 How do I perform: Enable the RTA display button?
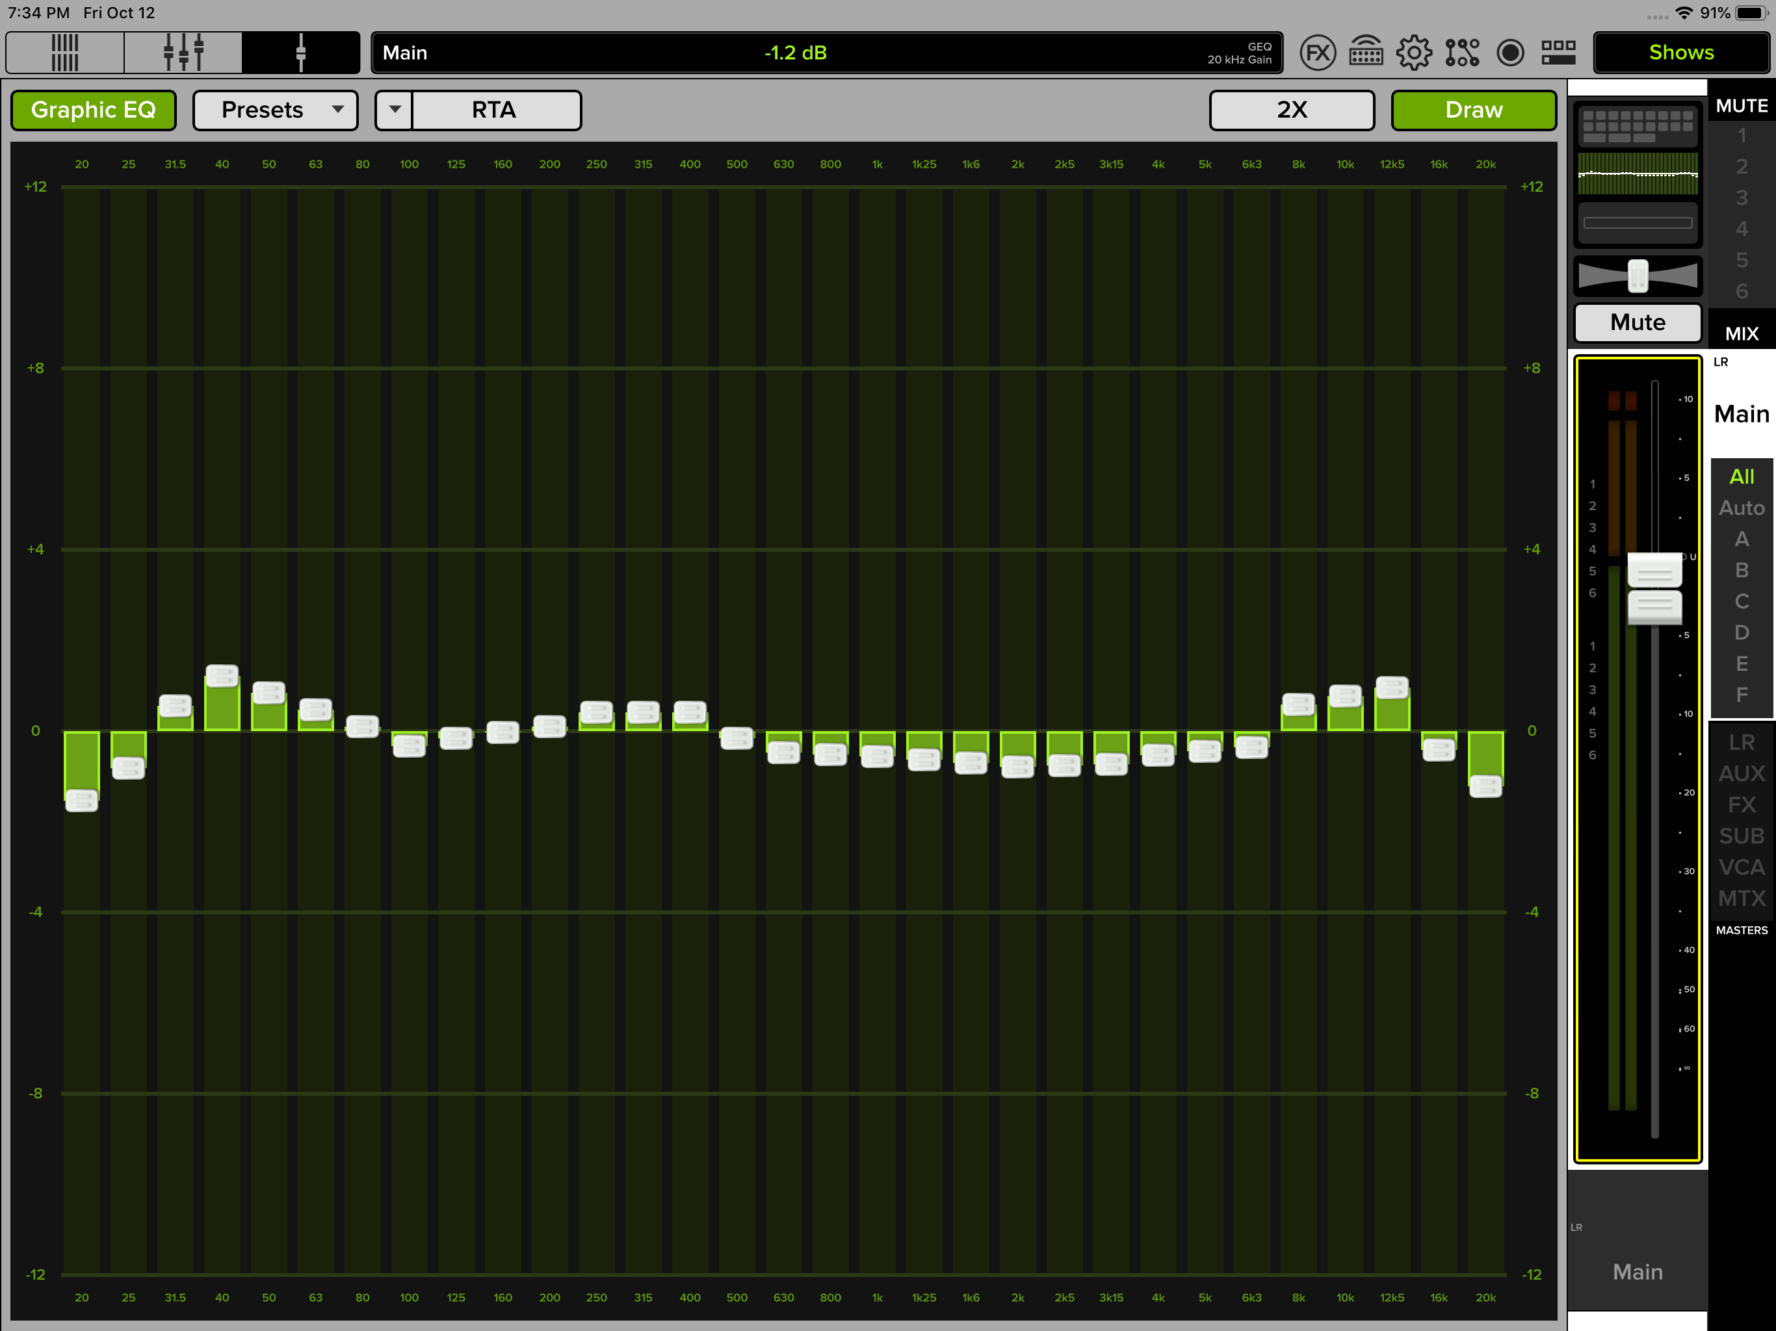point(495,110)
